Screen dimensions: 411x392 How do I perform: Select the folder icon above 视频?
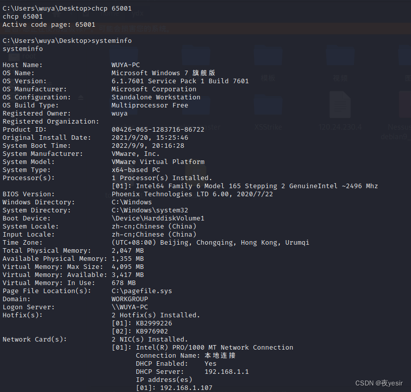tap(341, 57)
